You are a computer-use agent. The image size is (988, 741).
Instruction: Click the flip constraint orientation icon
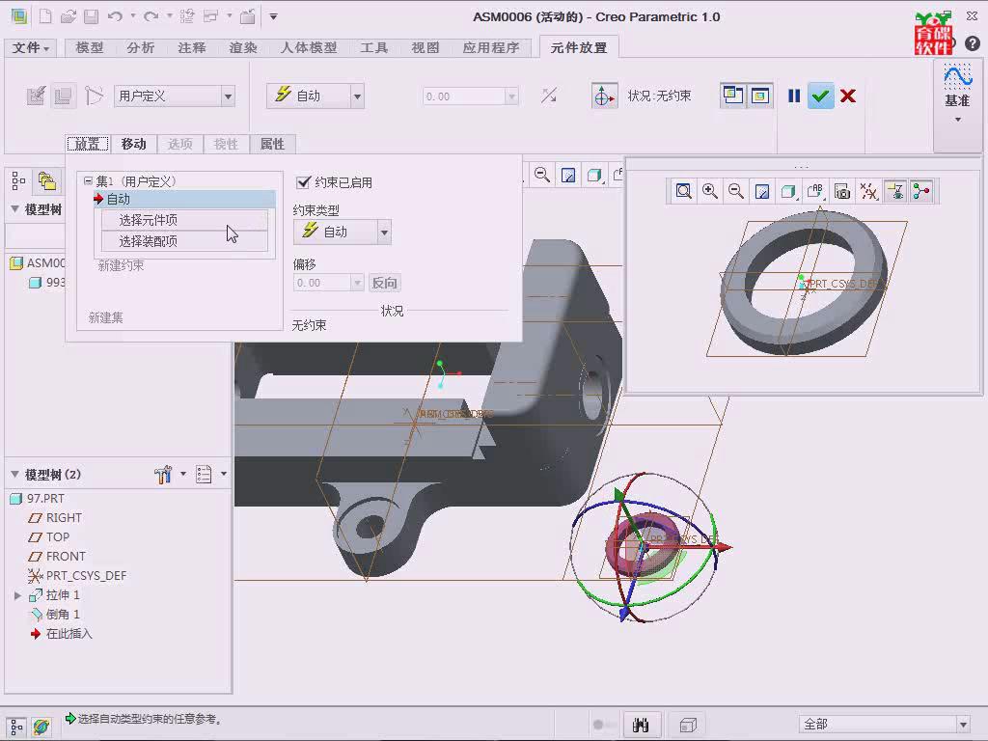[549, 96]
